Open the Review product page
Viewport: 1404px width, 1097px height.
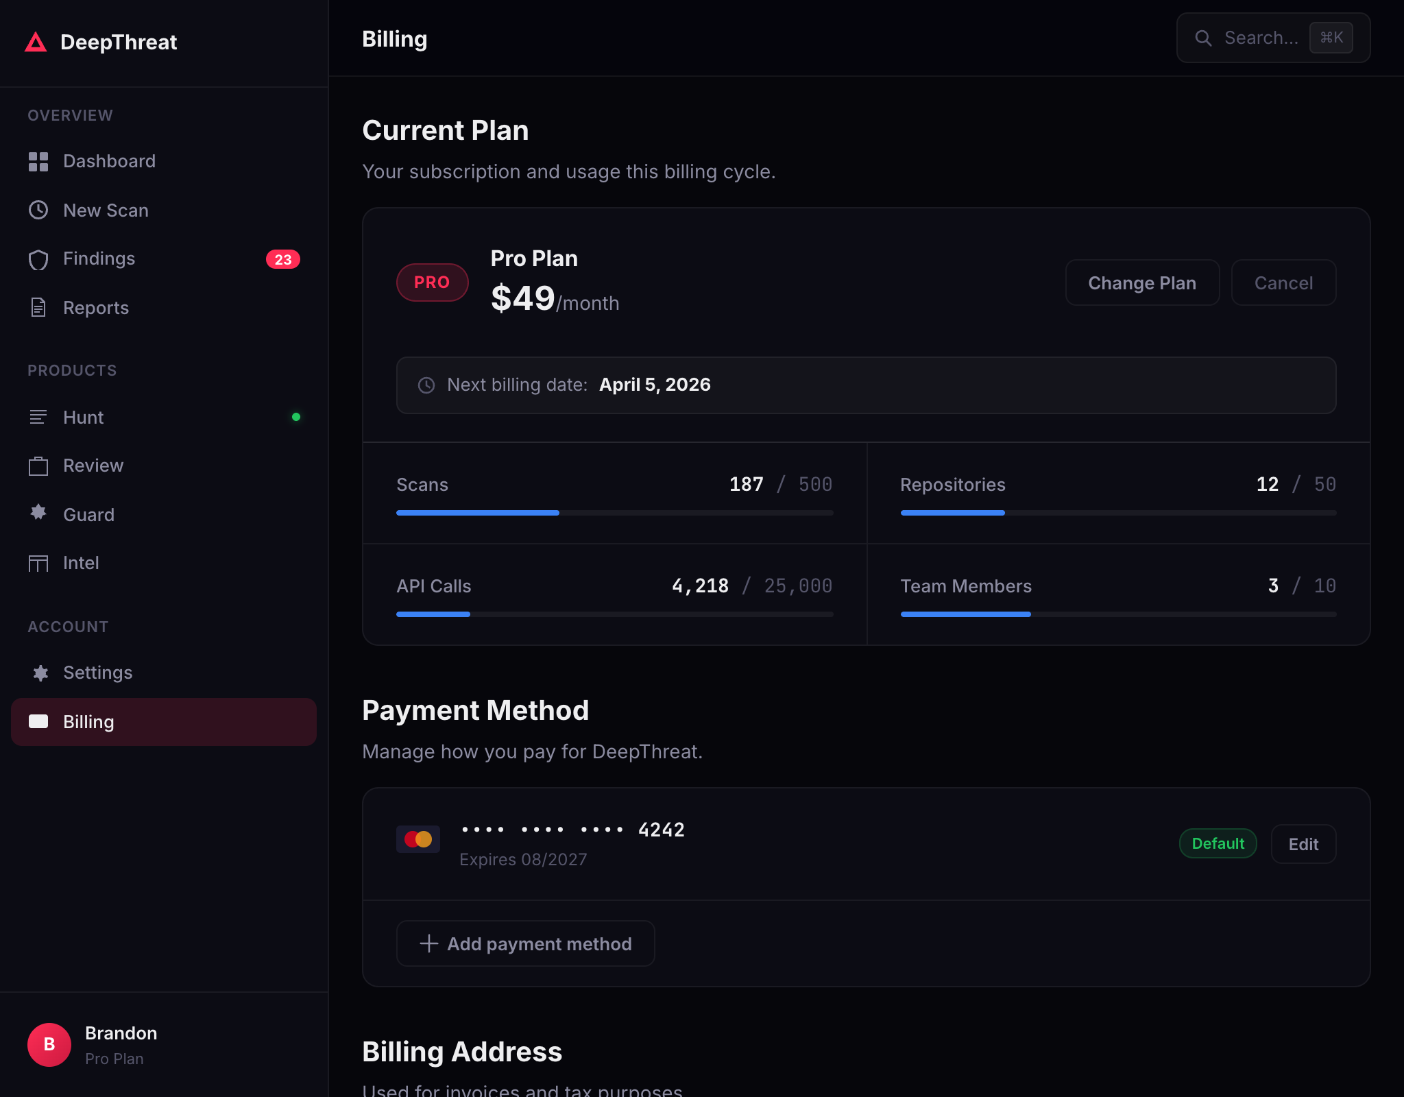coord(93,466)
